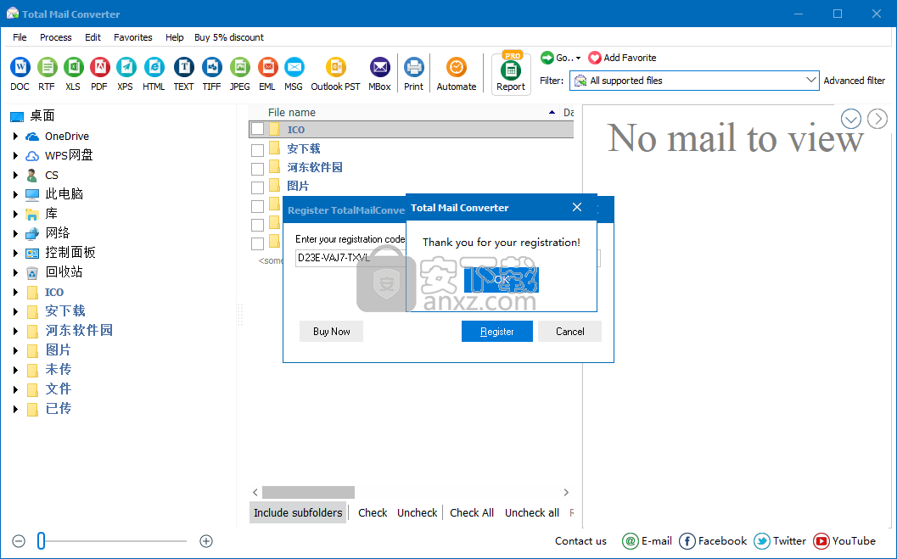Open the Go.. dropdown

tap(561, 58)
